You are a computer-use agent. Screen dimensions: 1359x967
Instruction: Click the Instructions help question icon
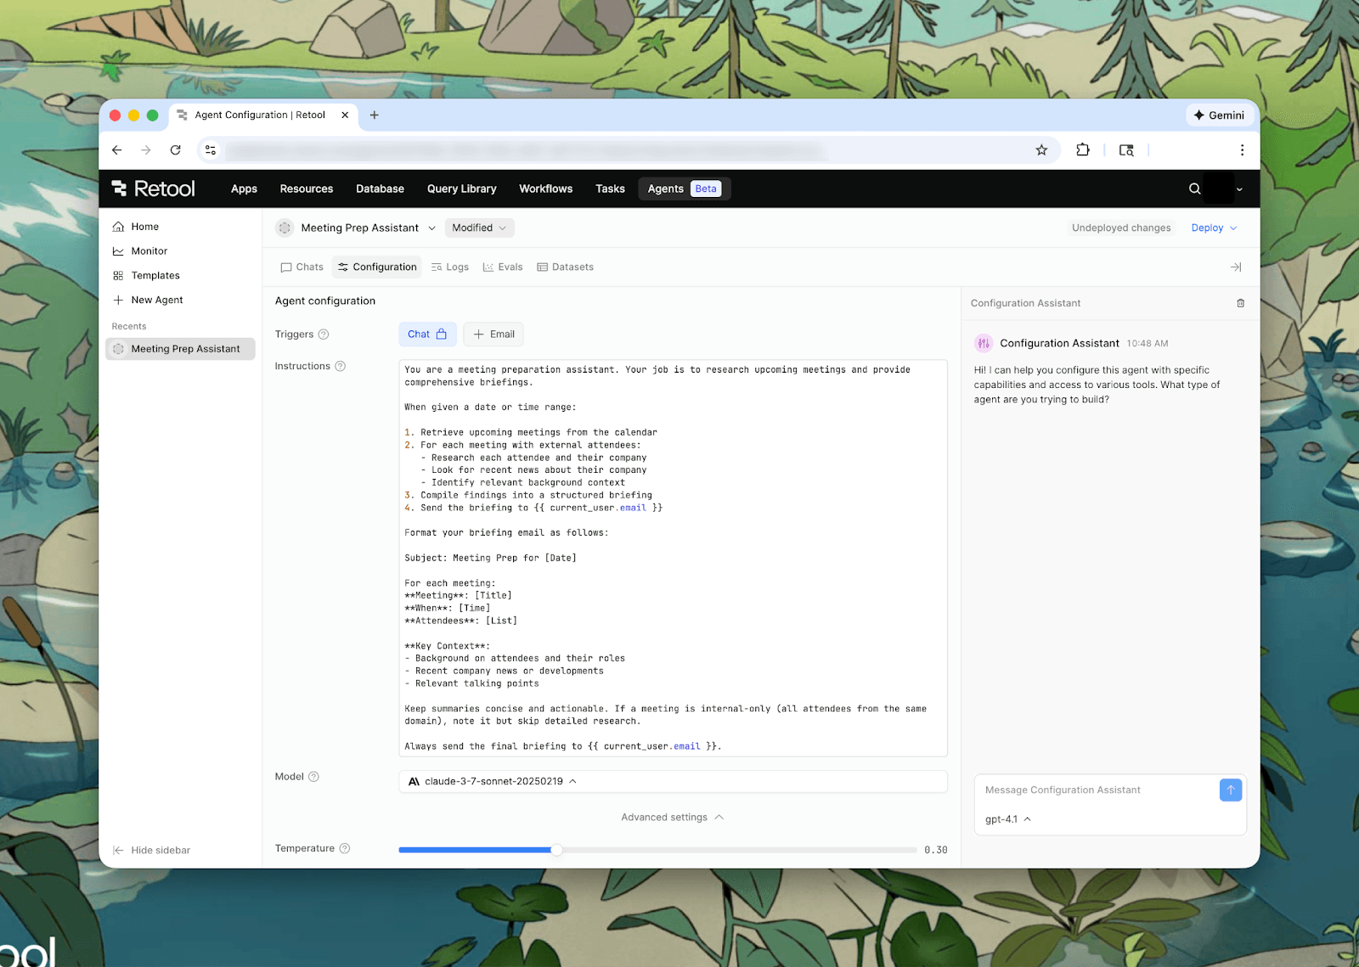click(x=340, y=366)
